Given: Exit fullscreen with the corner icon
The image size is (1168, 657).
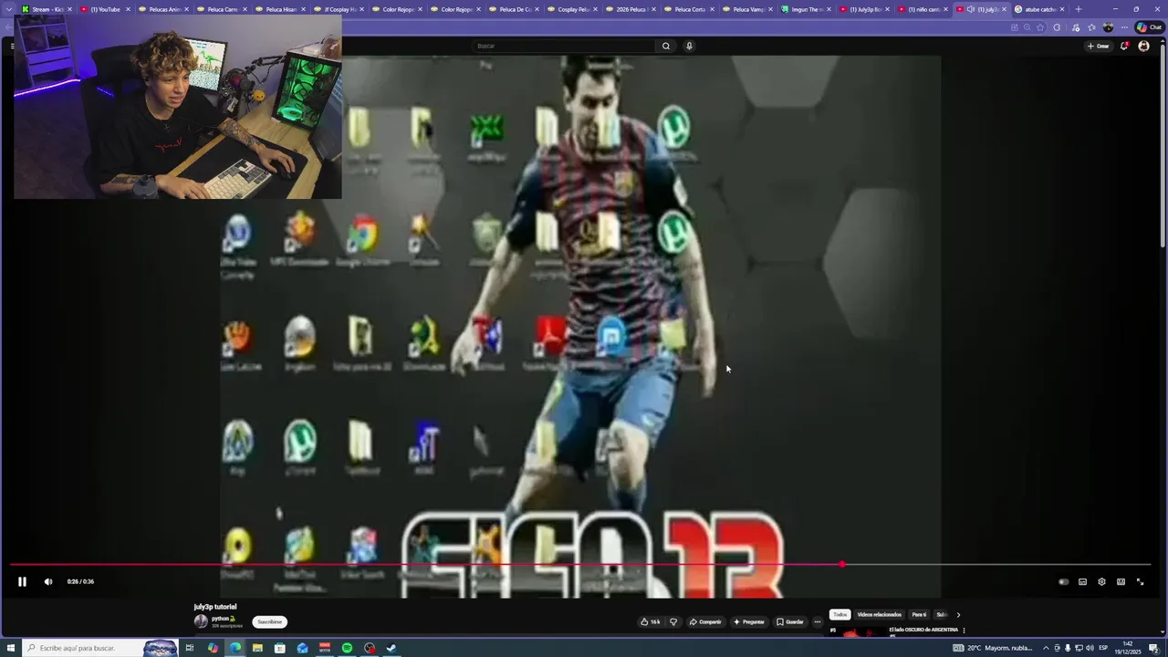Looking at the screenshot, I should [1140, 582].
